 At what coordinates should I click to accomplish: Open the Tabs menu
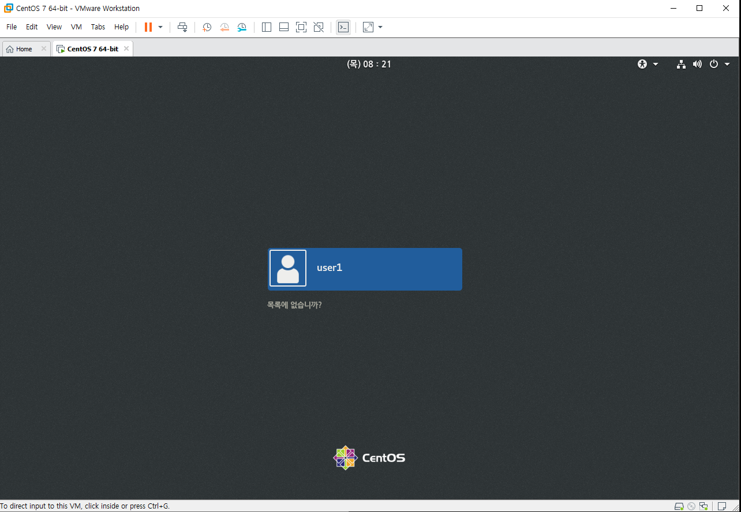(x=98, y=27)
